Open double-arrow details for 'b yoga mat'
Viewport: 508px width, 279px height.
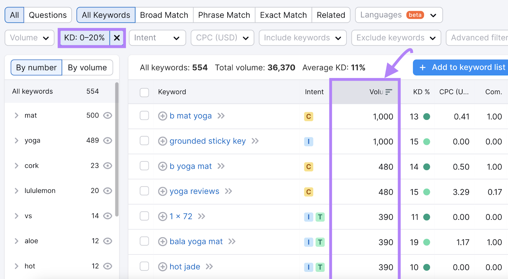221,166
